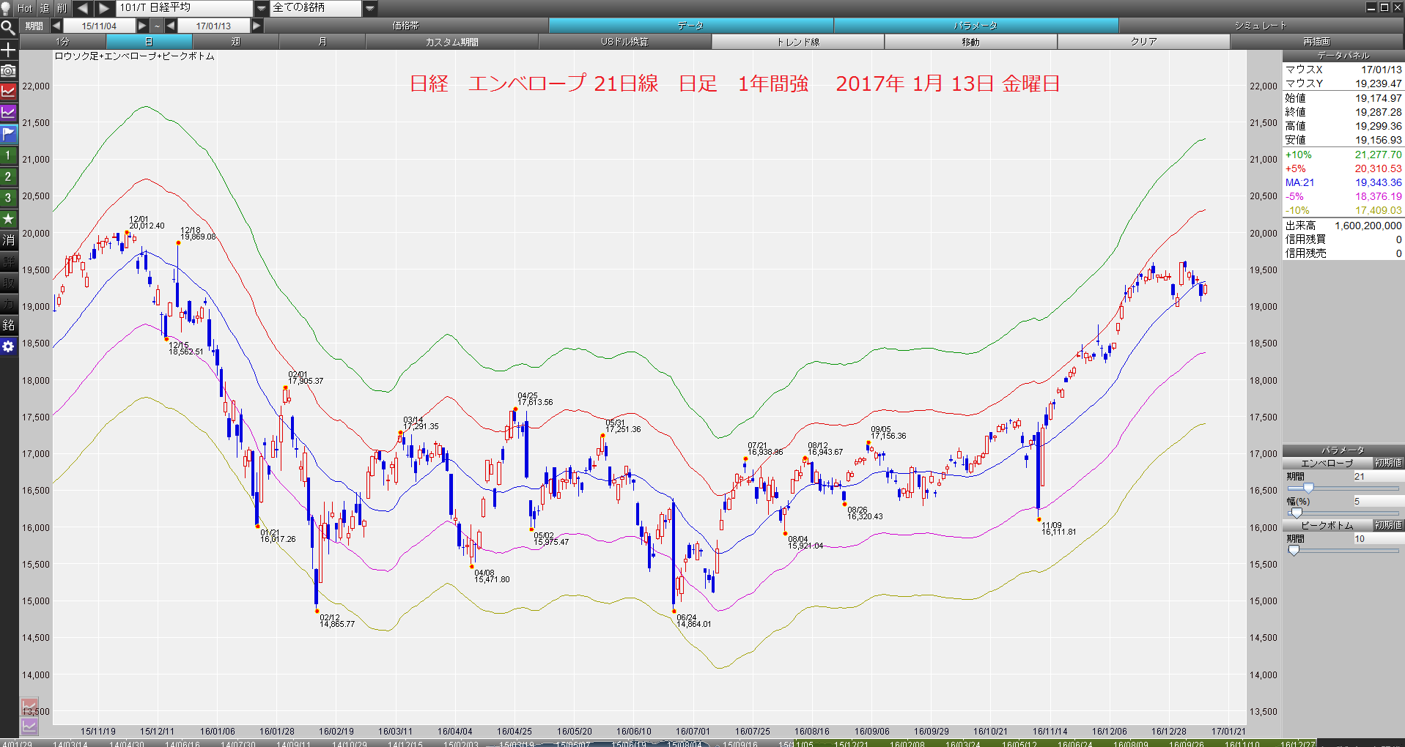Click the magnifying glass search icon
This screenshot has height=747, width=1405.
8,28
